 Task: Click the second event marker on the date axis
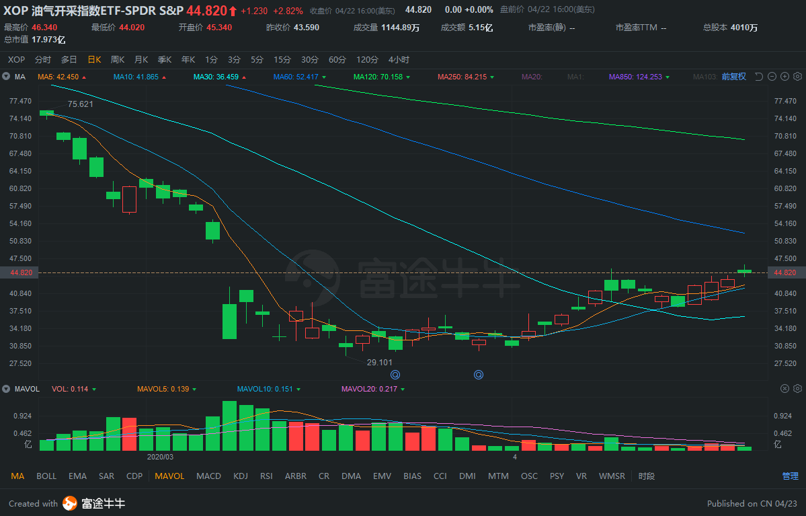479,375
